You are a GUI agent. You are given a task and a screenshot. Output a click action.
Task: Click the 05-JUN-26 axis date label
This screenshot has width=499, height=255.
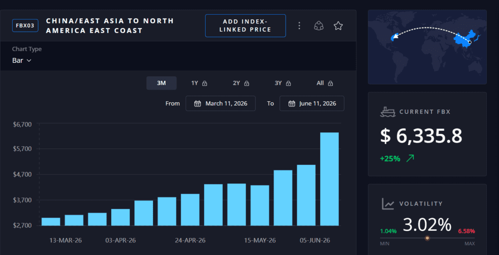click(315, 240)
